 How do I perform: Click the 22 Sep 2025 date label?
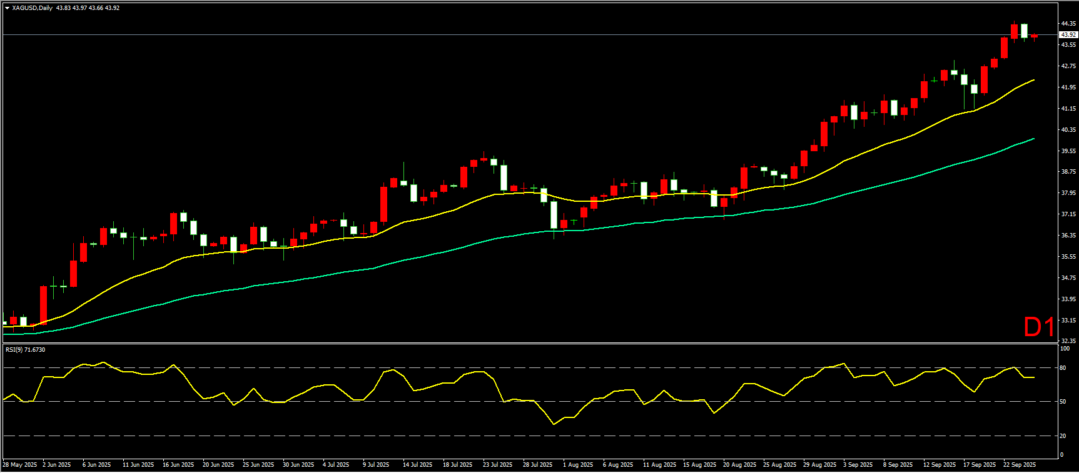[1020, 465]
